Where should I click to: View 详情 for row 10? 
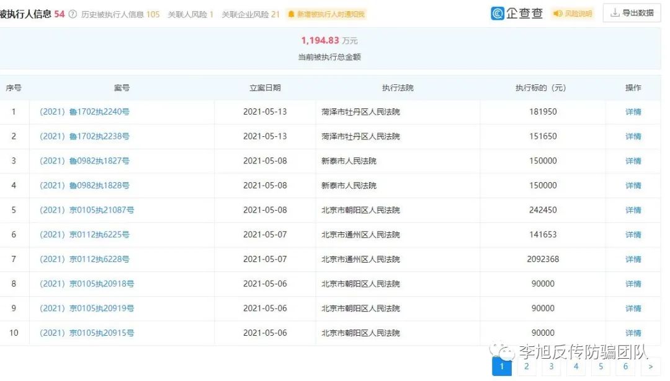(633, 333)
